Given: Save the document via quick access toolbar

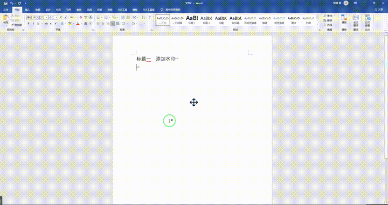Looking at the screenshot, I should coord(5,3).
